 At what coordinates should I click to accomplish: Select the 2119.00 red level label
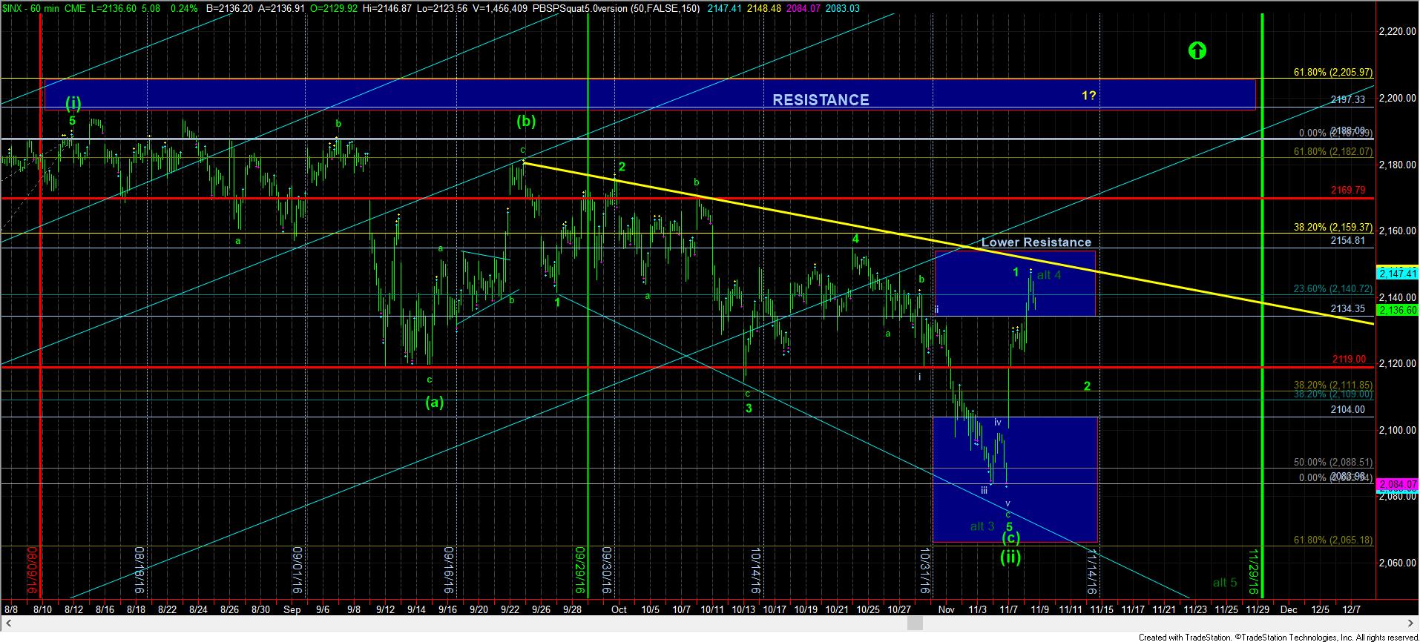tap(1348, 360)
